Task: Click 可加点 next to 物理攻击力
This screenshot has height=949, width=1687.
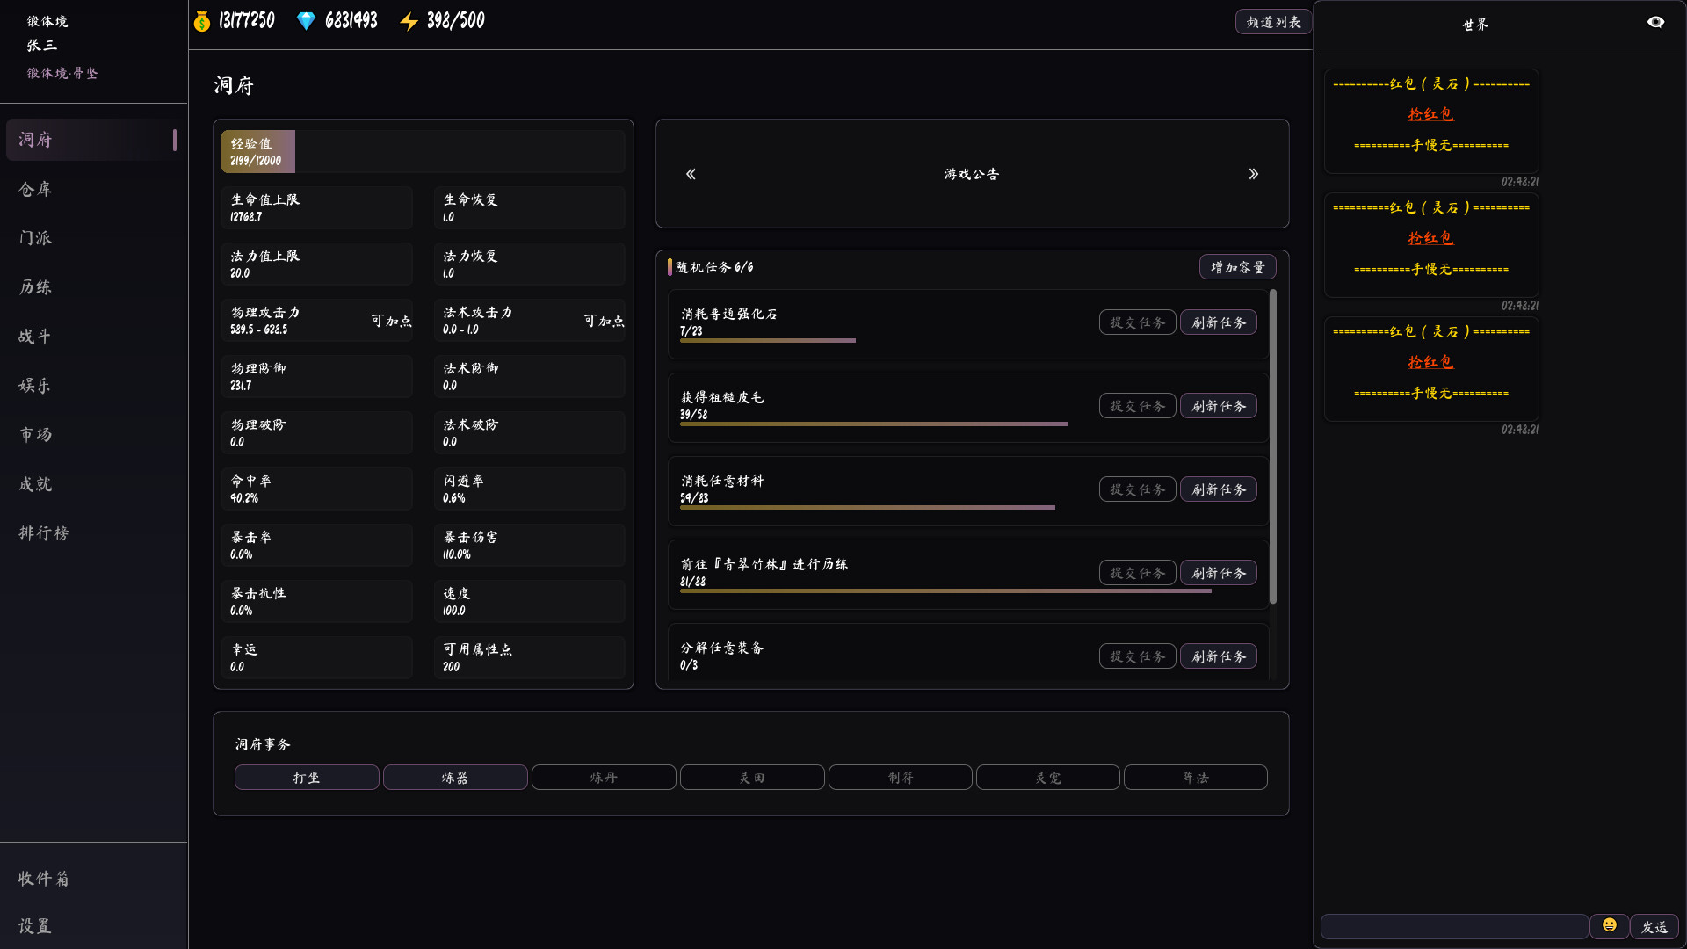Action: [393, 321]
